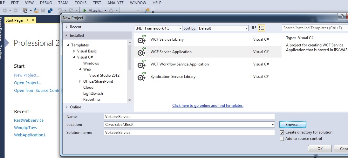Open the Undo history dropdown arrow
This screenshot has width=348, height=158.
tap(65, 10)
